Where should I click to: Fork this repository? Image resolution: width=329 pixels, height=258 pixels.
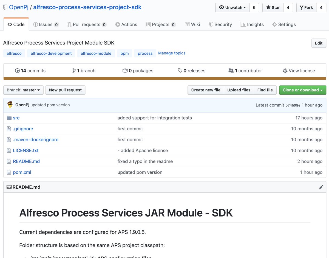coord(306,8)
